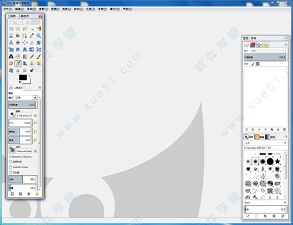Expand the Dynamics Options section

pyautogui.click(x=11, y=157)
